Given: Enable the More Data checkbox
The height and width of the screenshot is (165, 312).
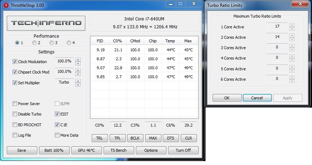Looking at the screenshot, I should coord(57,135).
